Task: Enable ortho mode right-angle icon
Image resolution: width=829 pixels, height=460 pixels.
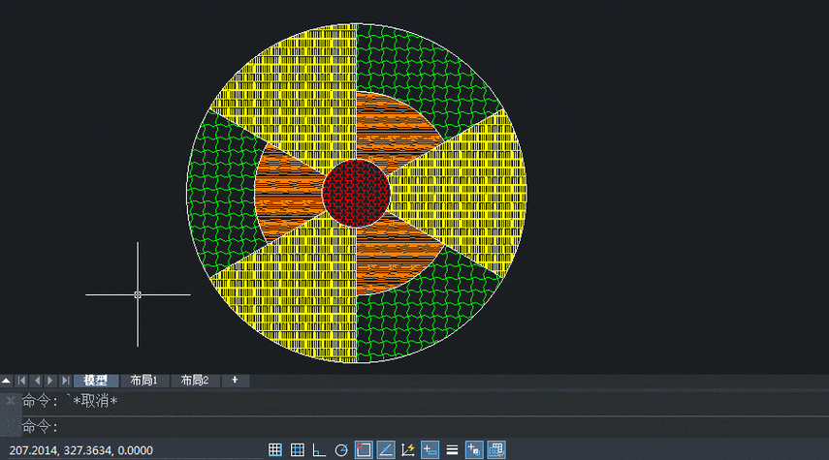Action: [x=319, y=449]
